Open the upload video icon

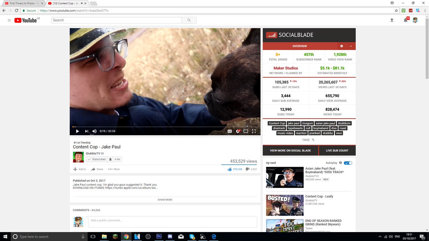tap(392, 20)
